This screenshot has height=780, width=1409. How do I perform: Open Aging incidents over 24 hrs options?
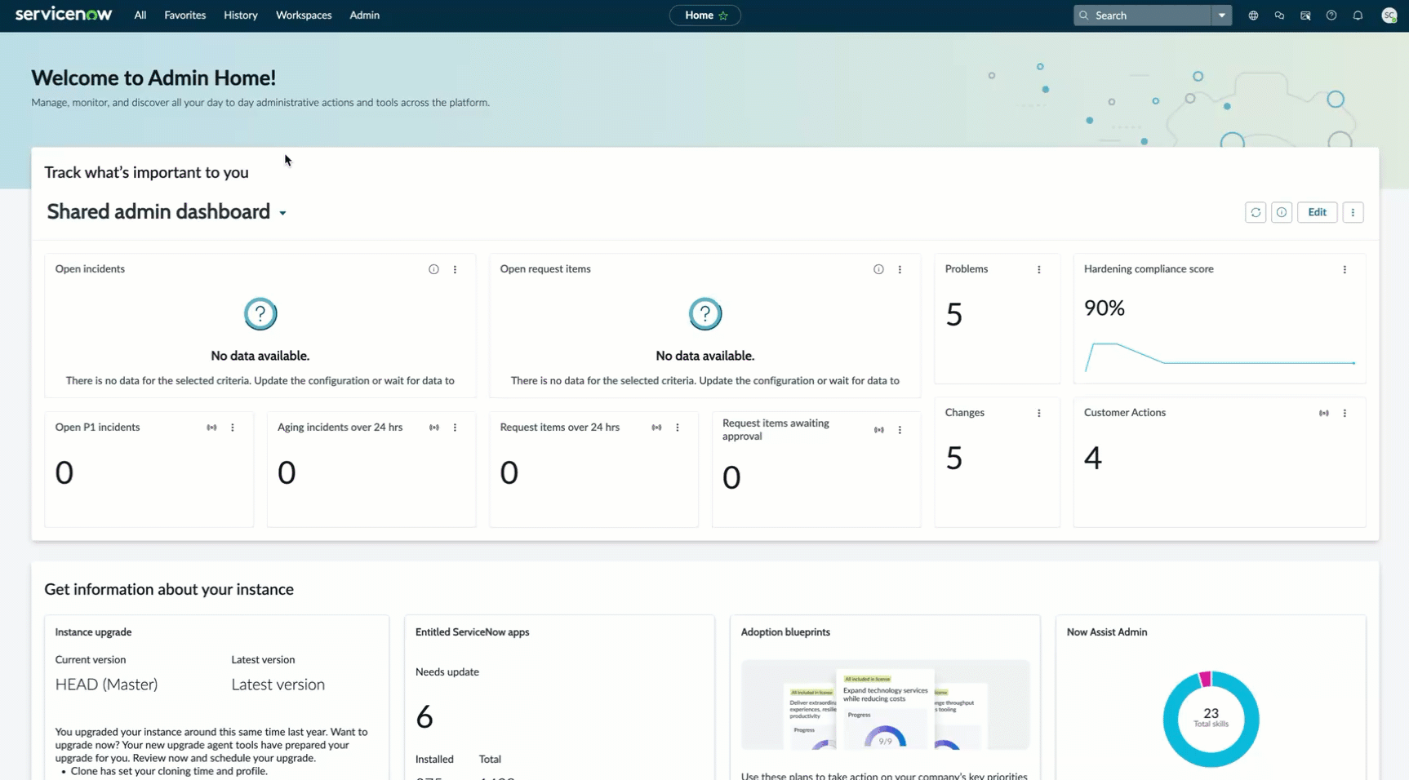456,428
